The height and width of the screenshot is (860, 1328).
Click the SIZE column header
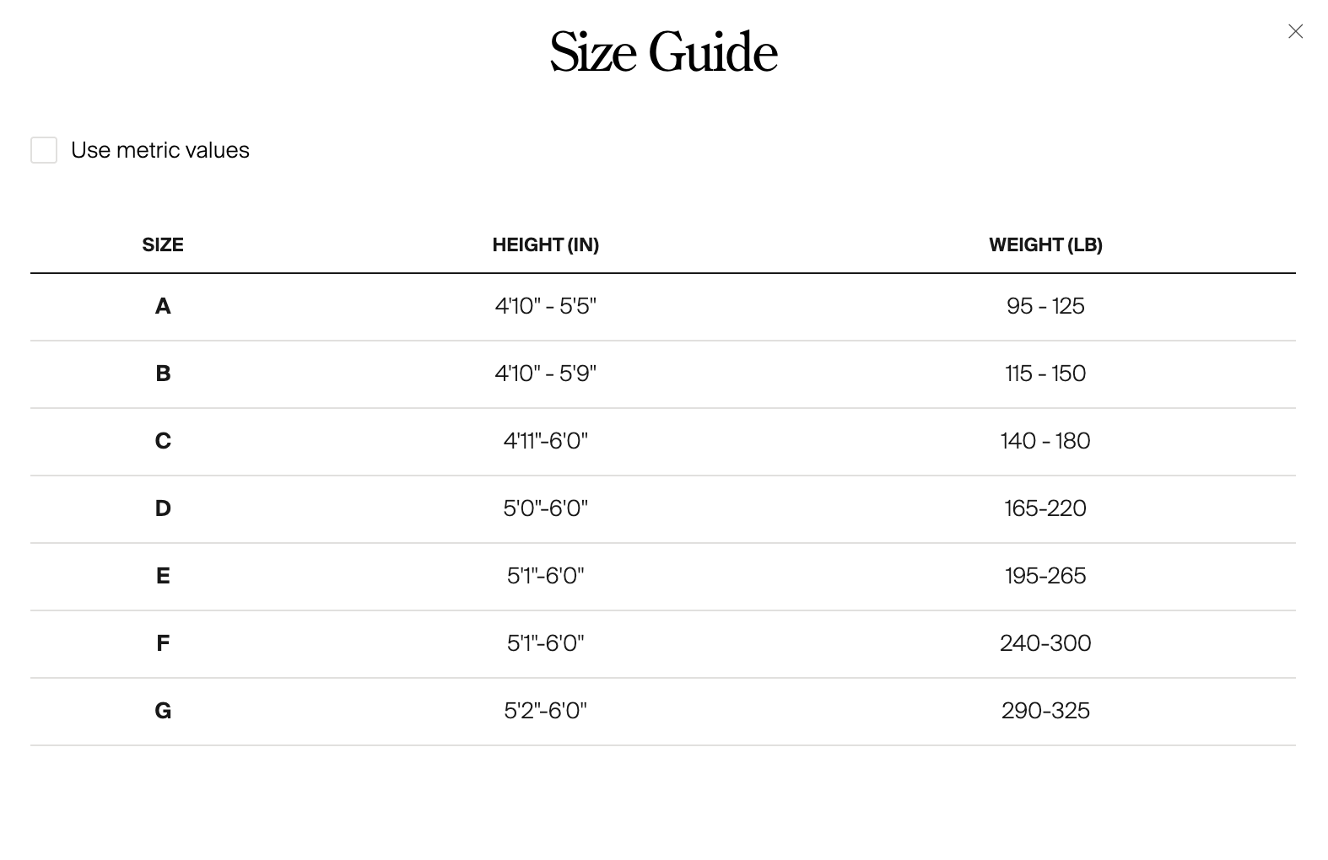click(x=163, y=245)
